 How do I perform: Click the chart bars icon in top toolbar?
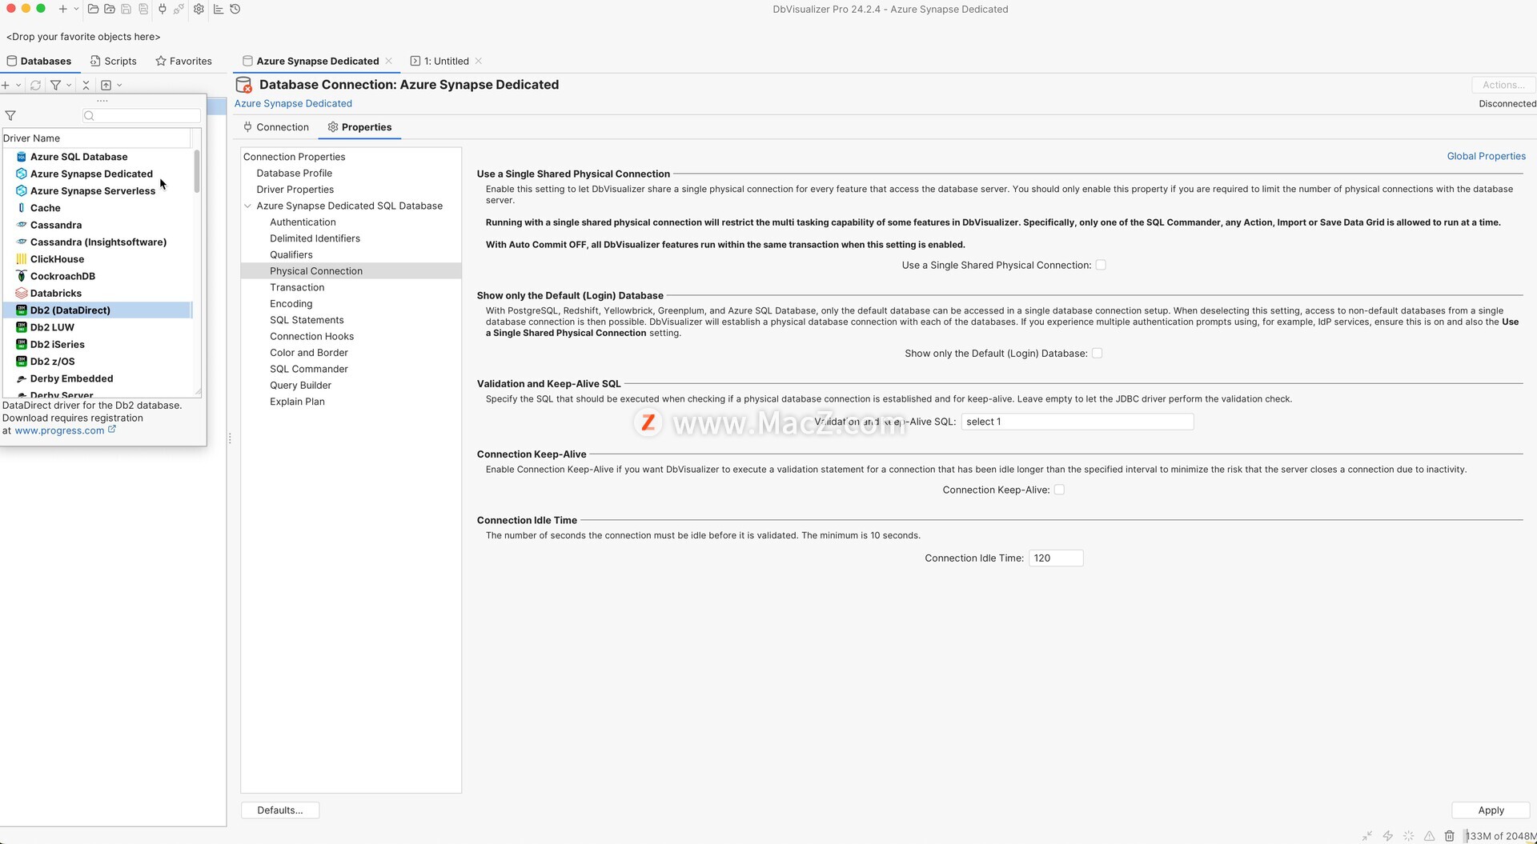218,9
